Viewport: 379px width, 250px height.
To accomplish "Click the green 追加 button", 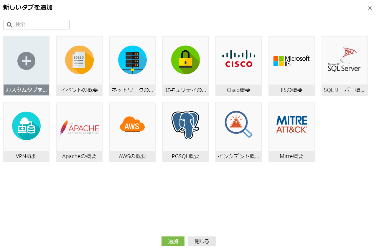I will (173, 241).
